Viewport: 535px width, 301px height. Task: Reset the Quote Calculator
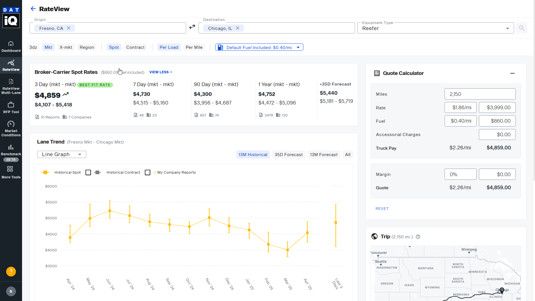[382, 209]
